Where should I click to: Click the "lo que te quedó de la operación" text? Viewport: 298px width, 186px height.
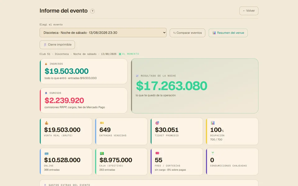click(156, 95)
